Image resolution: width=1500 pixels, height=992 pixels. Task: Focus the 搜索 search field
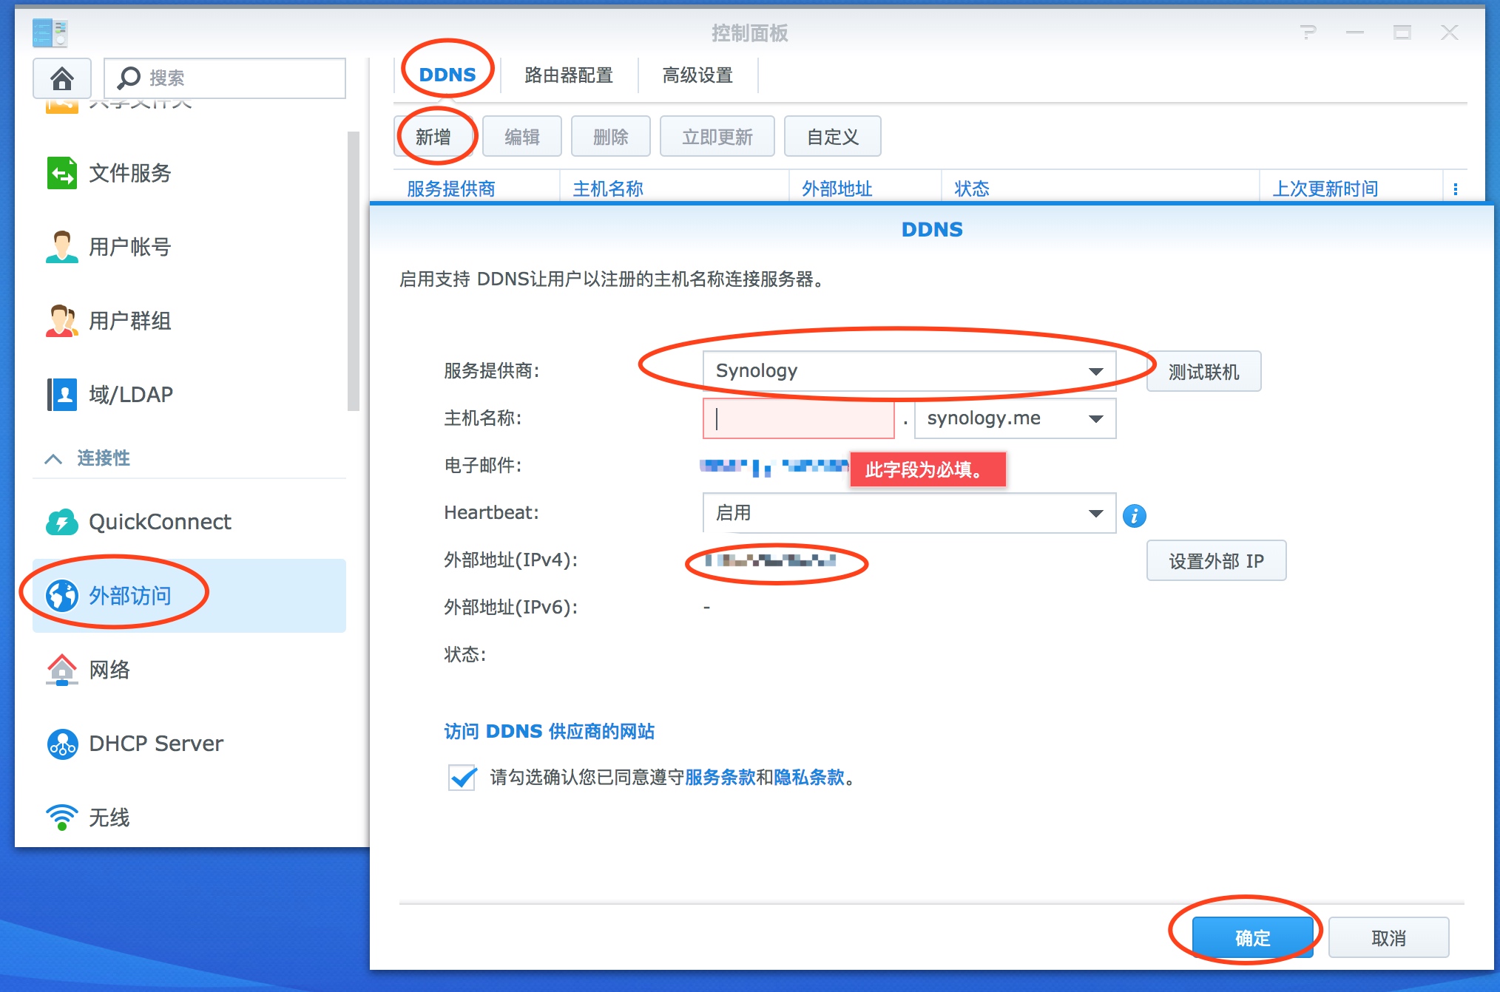click(x=225, y=78)
